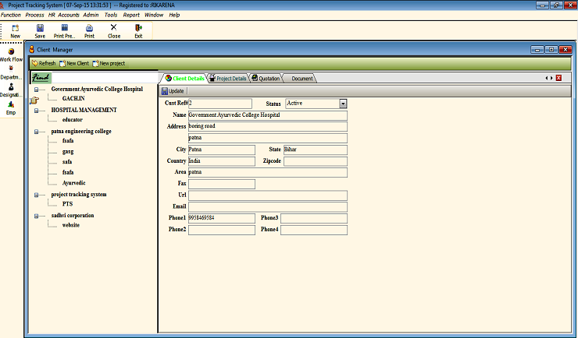This screenshot has width=578, height=338.
Task: Open the Emp sidebar icon
Action: click(11, 107)
